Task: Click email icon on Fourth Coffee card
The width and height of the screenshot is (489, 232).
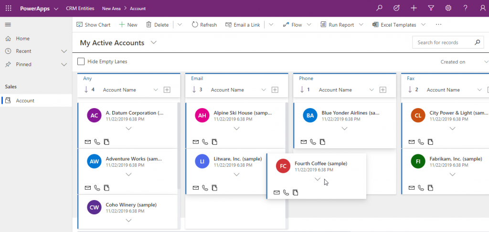Action: coord(276,192)
